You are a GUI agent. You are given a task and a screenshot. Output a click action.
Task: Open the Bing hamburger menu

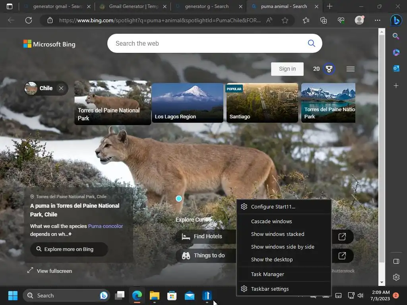point(351,69)
